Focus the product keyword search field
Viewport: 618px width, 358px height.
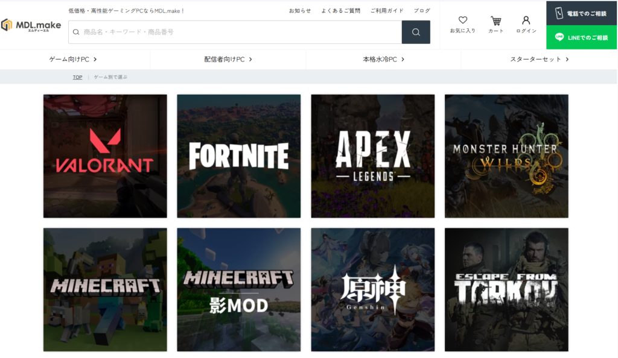(x=235, y=32)
